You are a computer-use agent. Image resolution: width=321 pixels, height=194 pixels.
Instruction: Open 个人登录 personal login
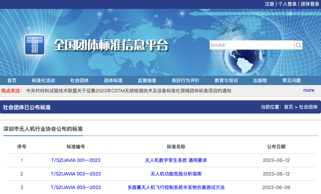coord(287,4)
